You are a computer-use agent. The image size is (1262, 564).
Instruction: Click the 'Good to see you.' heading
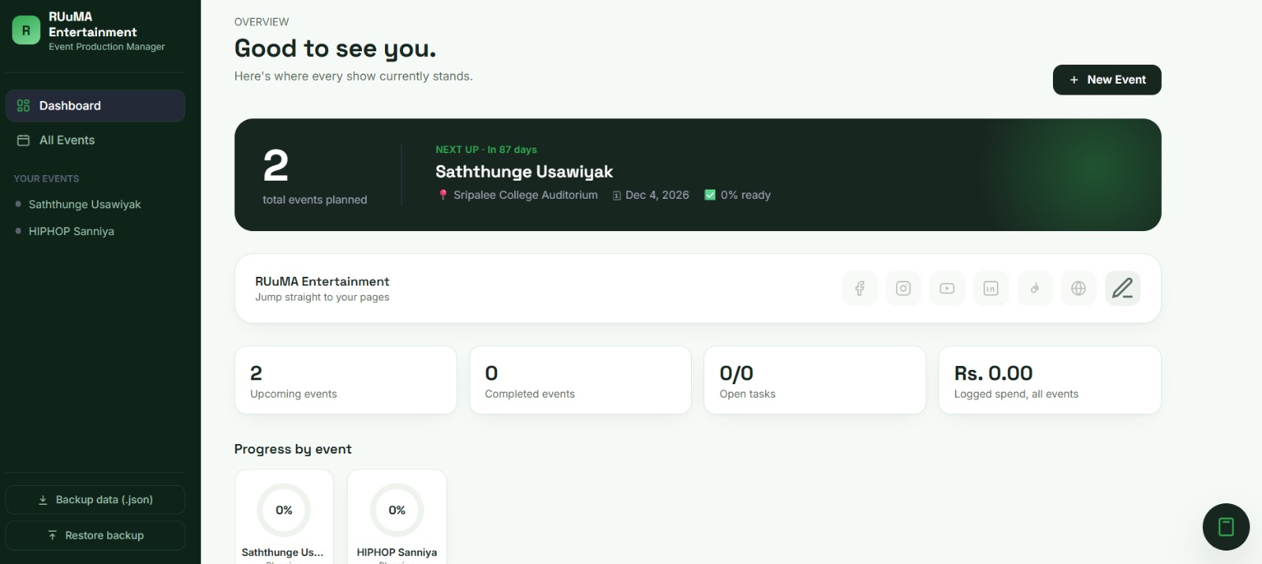[x=335, y=49]
